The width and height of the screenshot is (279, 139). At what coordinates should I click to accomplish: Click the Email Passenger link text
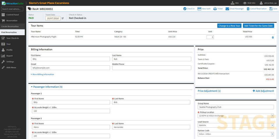coord(237,9)
